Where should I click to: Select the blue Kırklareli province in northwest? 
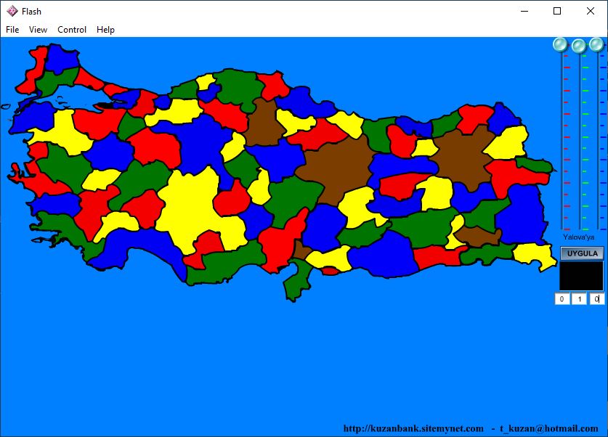(x=61, y=58)
